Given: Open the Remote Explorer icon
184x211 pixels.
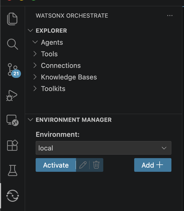Looking at the screenshot, I should (13, 120).
